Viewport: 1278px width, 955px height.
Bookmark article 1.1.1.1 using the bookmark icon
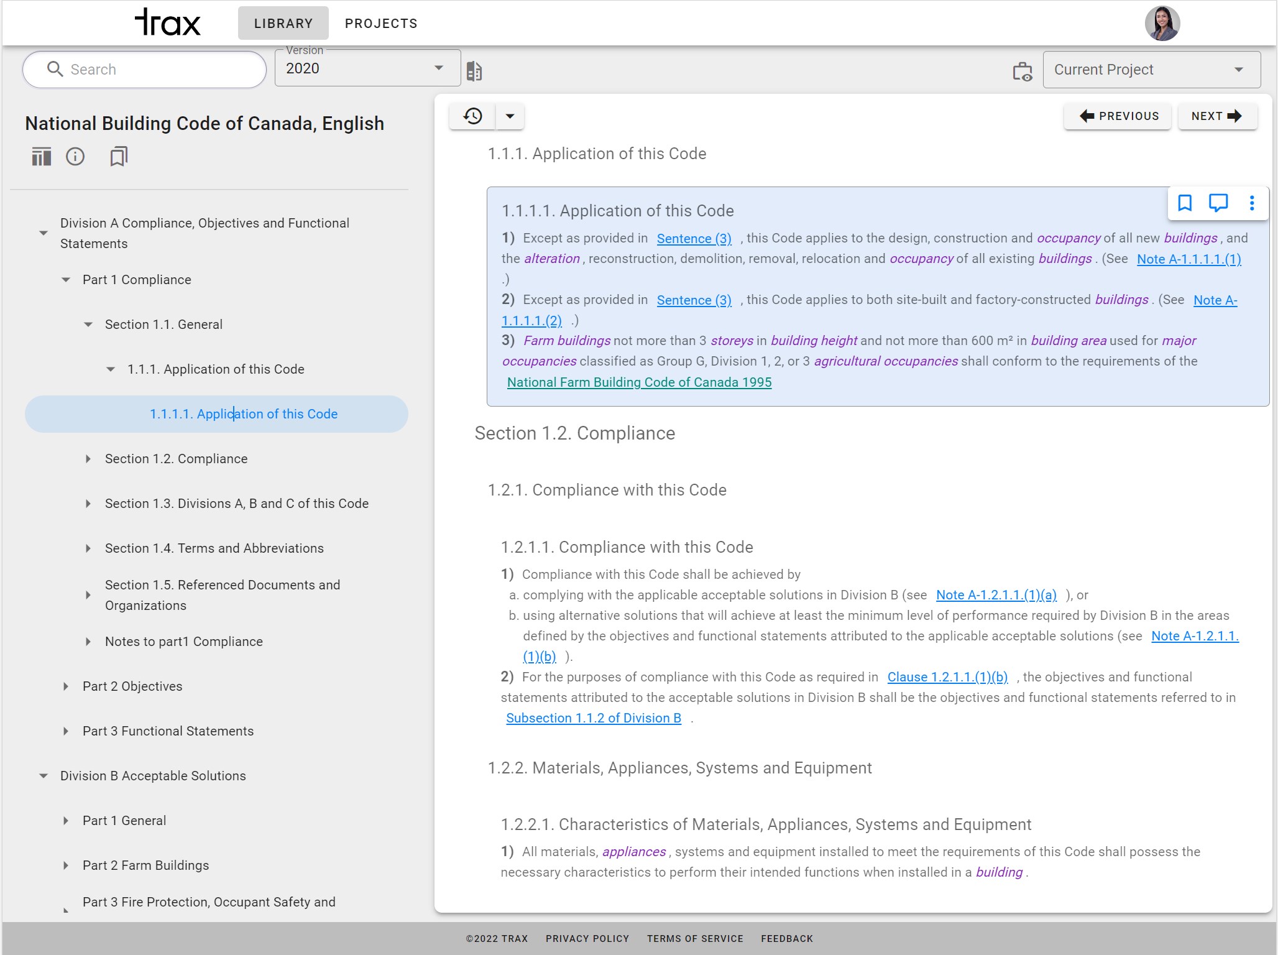tap(1185, 203)
